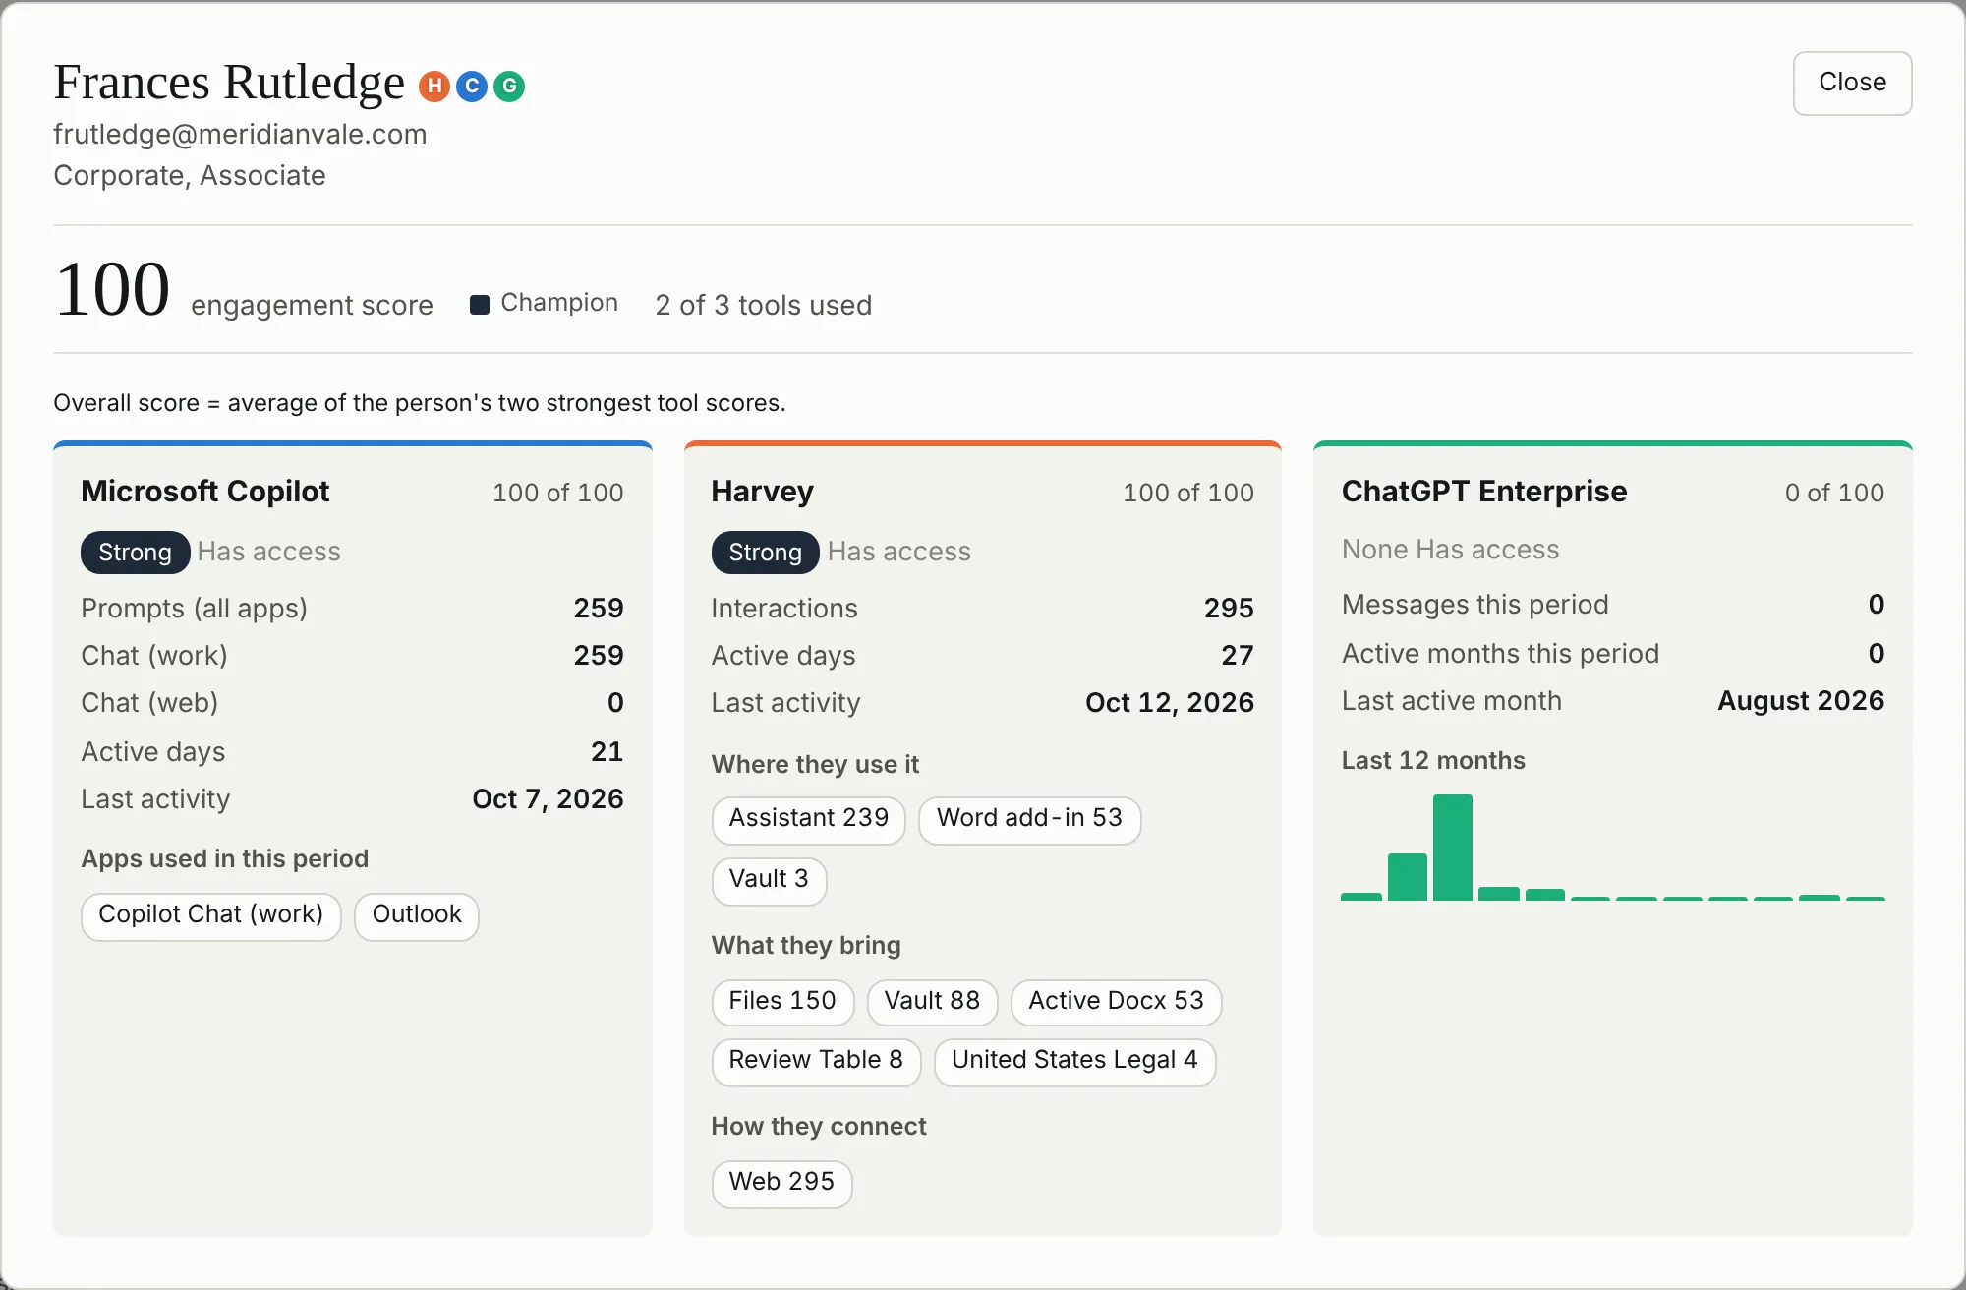Click the tallest bar in Last 12 months chart
This screenshot has height=1290, width=1966.
click(x=1452, y=848)
